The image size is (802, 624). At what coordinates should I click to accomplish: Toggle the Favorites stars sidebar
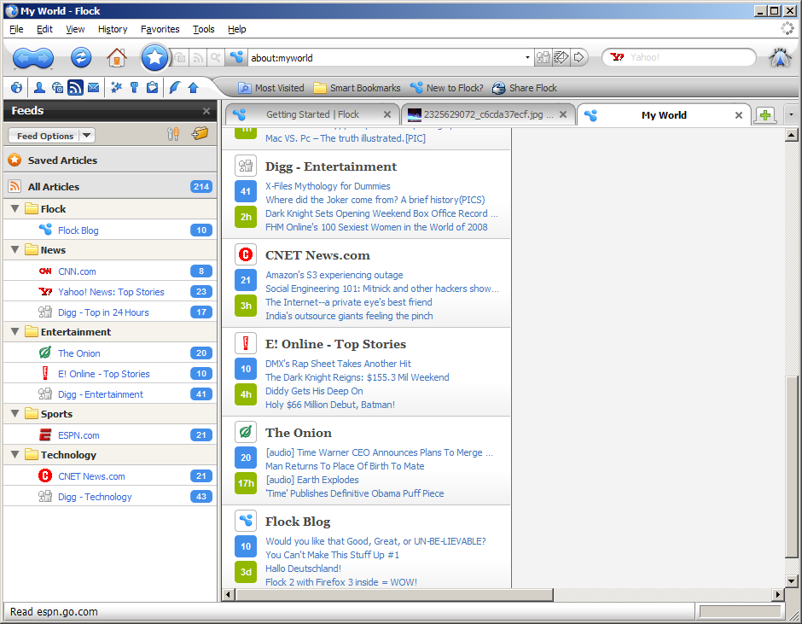(x=116, y=88)
